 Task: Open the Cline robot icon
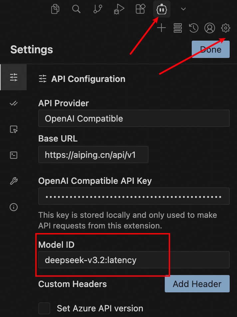tap(162, 9)
